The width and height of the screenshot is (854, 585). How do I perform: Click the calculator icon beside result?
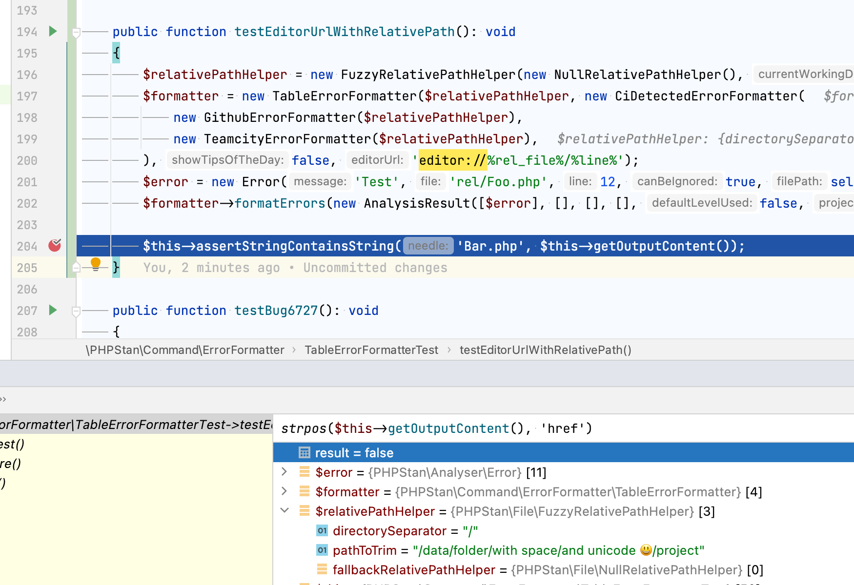(x=305, y=453)
